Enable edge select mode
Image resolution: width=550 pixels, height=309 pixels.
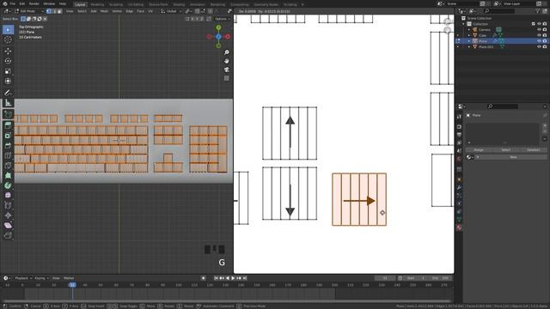coord(54,11)
